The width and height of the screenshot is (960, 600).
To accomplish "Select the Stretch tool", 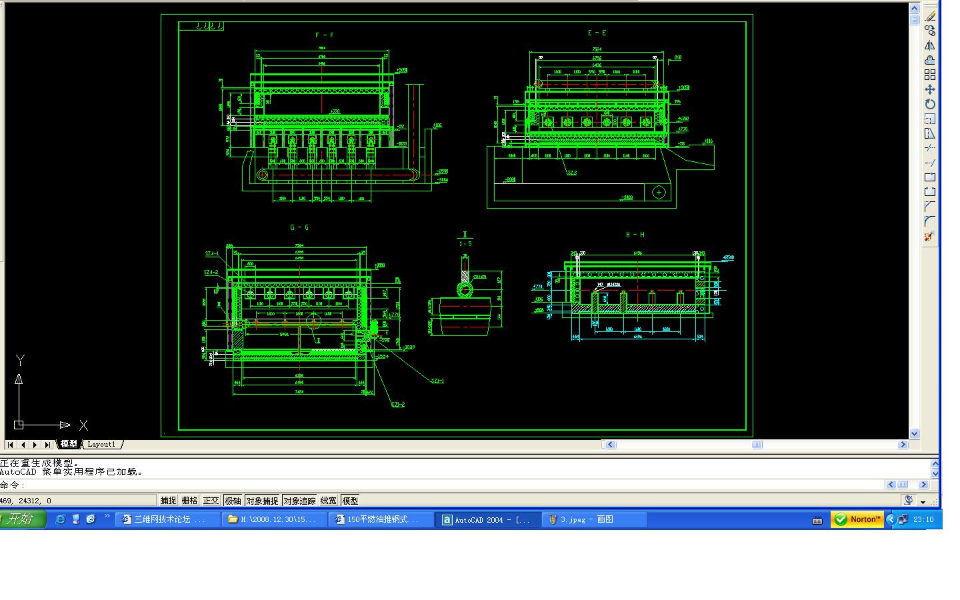I will (930, 133).
